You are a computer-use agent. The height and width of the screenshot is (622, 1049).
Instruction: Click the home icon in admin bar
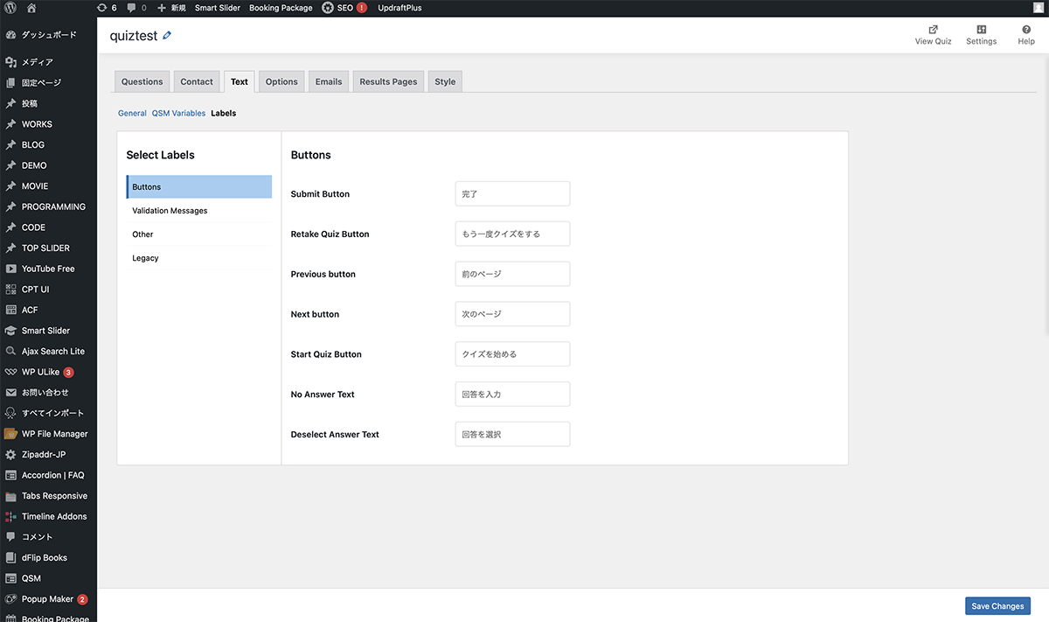[x=31, y=8]
